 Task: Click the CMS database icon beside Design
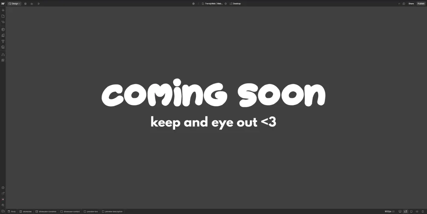(x=25, y=4)
